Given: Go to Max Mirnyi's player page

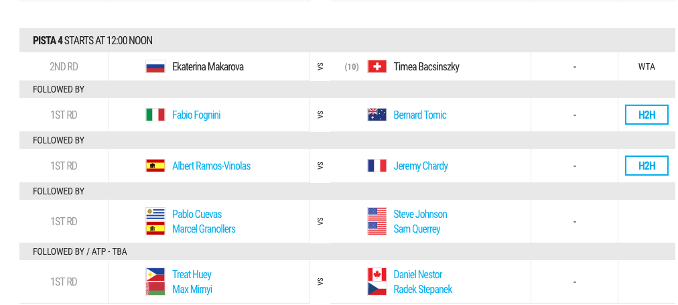Looking at the screenshot, I should [x=192, y=289].
